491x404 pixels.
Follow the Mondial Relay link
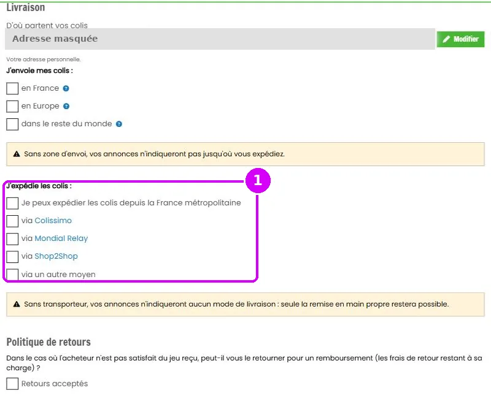point(61,238)
